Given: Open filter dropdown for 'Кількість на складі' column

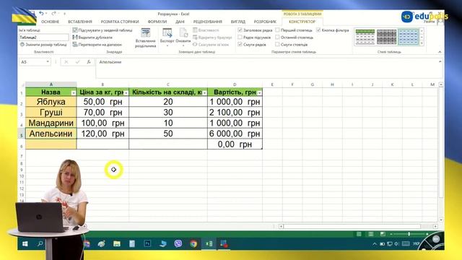Looking at the screenshot, I should pyautogui.click(x=204, y=93).
